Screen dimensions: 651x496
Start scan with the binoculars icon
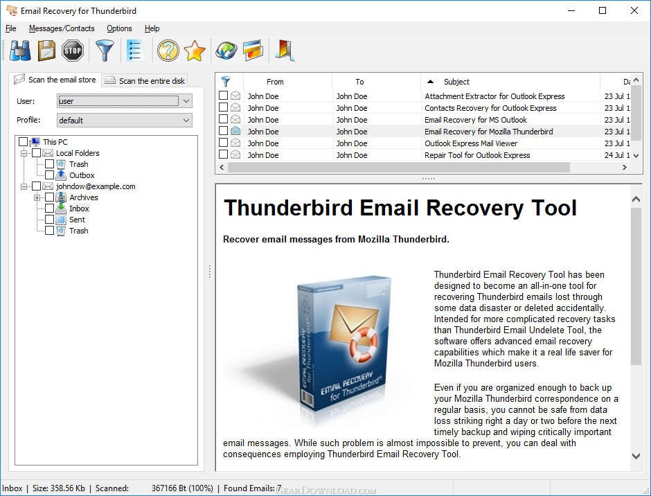pos(20,51)
